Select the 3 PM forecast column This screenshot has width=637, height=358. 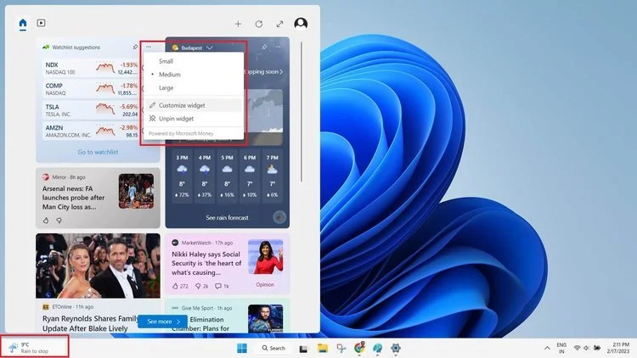click(x=182, y=176)
